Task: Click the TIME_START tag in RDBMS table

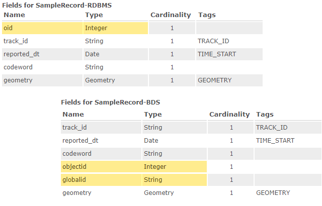Action: pos(217,54)
